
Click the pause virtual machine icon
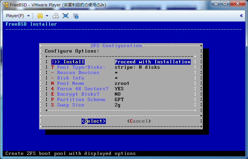(40, 16)
